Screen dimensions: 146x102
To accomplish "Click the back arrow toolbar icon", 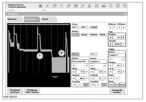I will (x=47, y=6).
